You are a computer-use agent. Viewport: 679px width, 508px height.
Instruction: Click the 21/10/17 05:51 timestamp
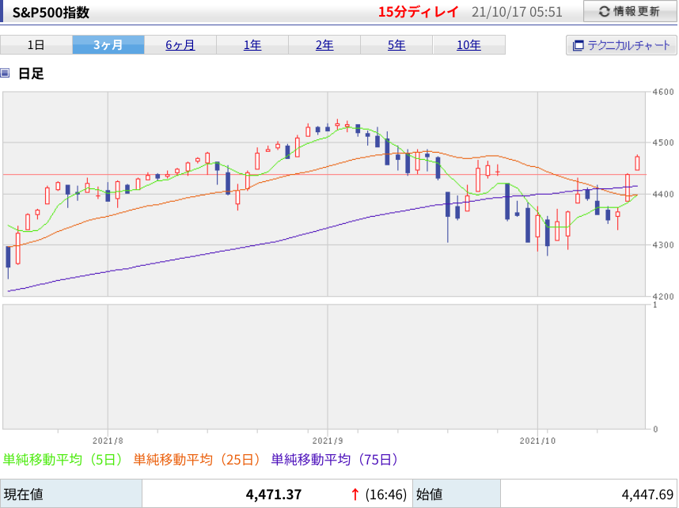517,12
